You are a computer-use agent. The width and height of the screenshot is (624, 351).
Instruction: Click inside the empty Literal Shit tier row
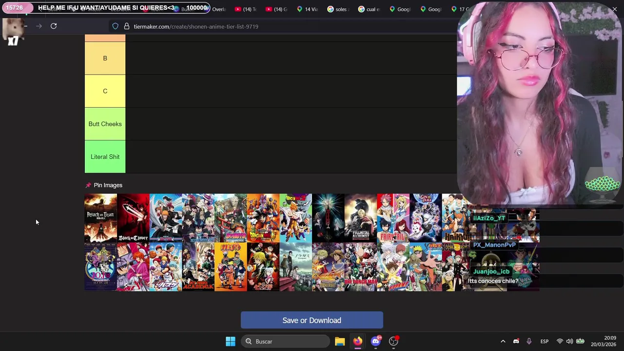pyautogui.click(x=291, y=156)
